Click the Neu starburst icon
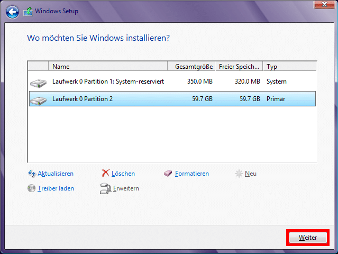 pos(239,174)
